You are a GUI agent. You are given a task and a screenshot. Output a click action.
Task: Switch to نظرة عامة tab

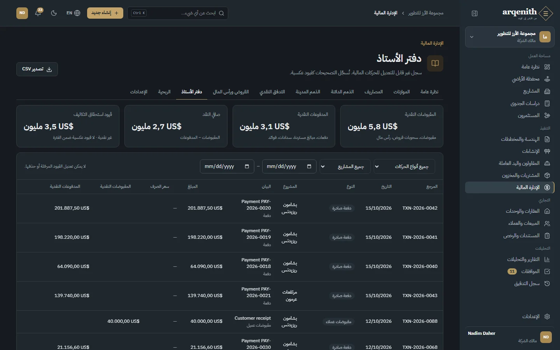[x=429, y=92]
